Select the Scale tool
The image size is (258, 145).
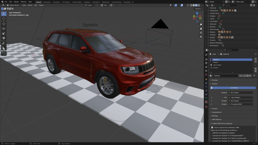(4, 33)
